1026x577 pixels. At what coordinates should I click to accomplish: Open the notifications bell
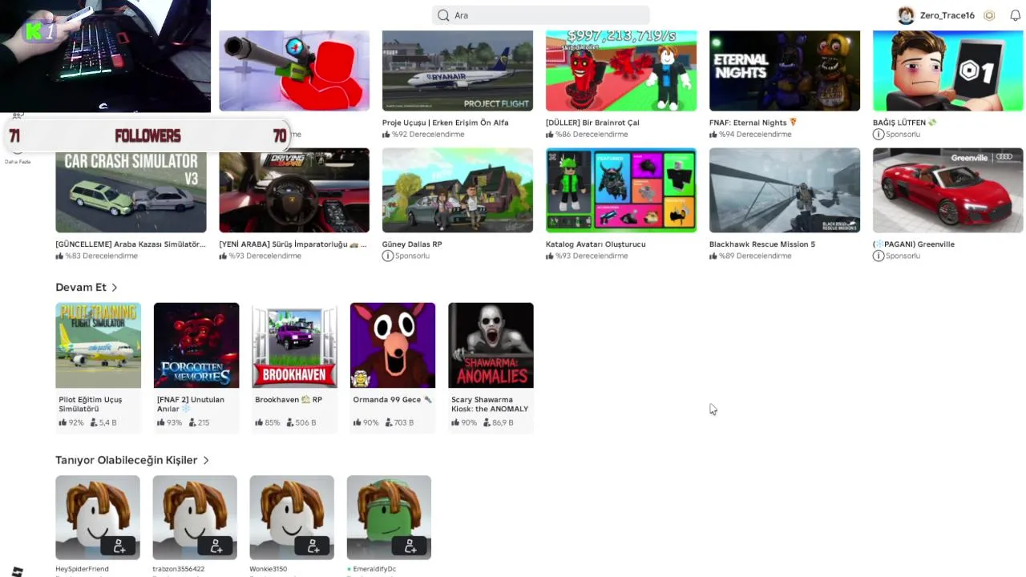(x=1015, y=15)
